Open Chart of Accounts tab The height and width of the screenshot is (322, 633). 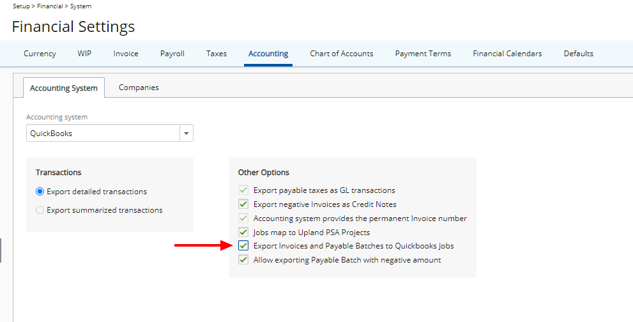(341, 54)
